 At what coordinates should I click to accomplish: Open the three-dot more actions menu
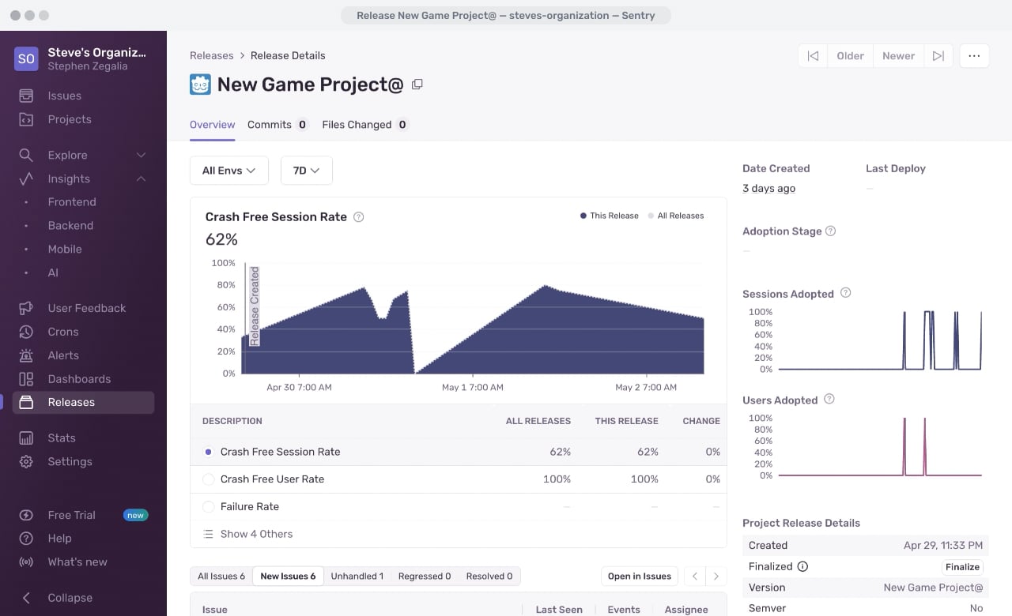coord(974,56)
